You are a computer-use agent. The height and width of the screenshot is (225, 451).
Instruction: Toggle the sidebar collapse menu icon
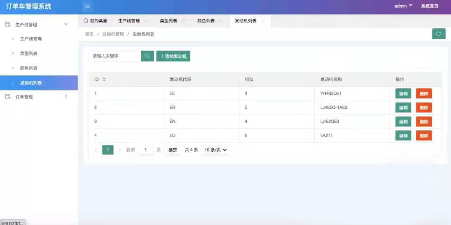(87, 6)
